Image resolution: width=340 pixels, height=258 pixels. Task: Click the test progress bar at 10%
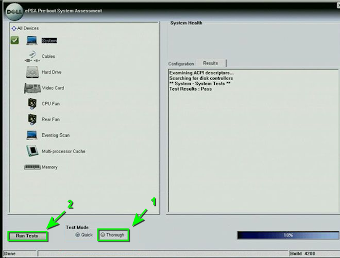(288, 235)
